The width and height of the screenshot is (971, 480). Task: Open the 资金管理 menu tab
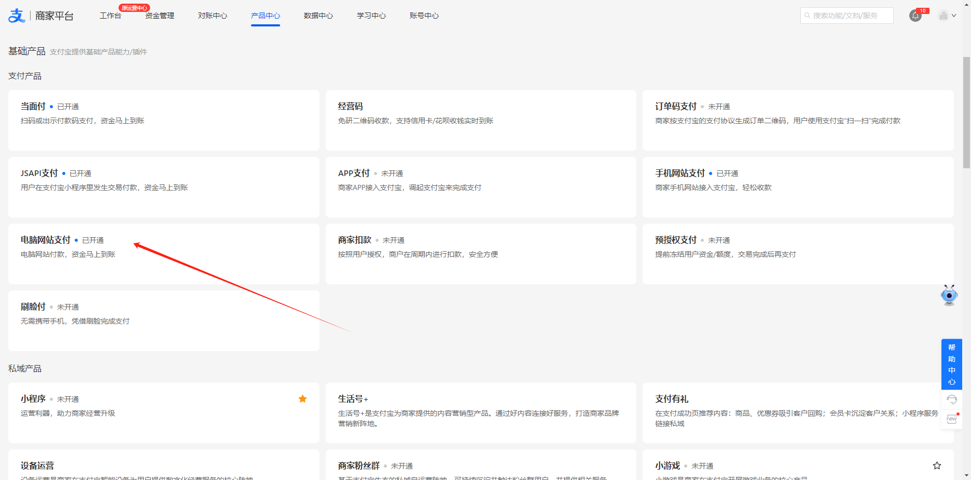160,16
